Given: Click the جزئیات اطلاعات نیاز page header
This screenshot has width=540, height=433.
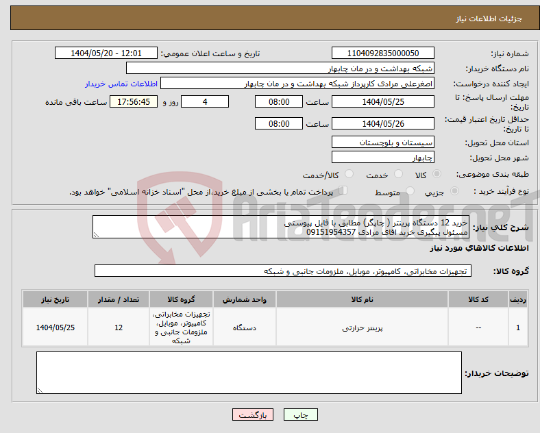Looking at the screenshot, I should 489,18.
